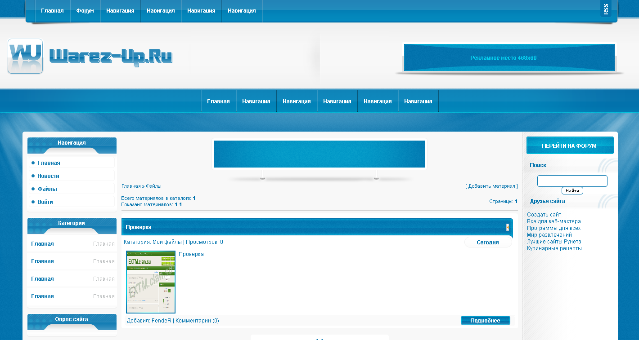Click Войти in the sidebar navigation

[x=45, y=202]
